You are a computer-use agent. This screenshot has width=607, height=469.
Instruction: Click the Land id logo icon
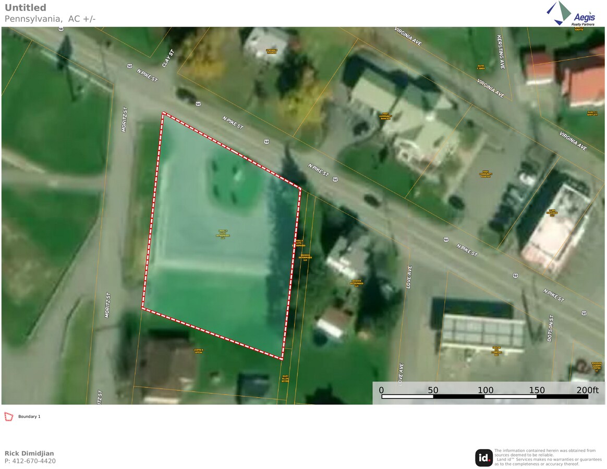coord(483,458)
